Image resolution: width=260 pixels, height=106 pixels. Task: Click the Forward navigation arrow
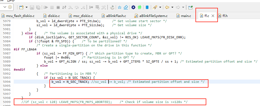point(178,7)
